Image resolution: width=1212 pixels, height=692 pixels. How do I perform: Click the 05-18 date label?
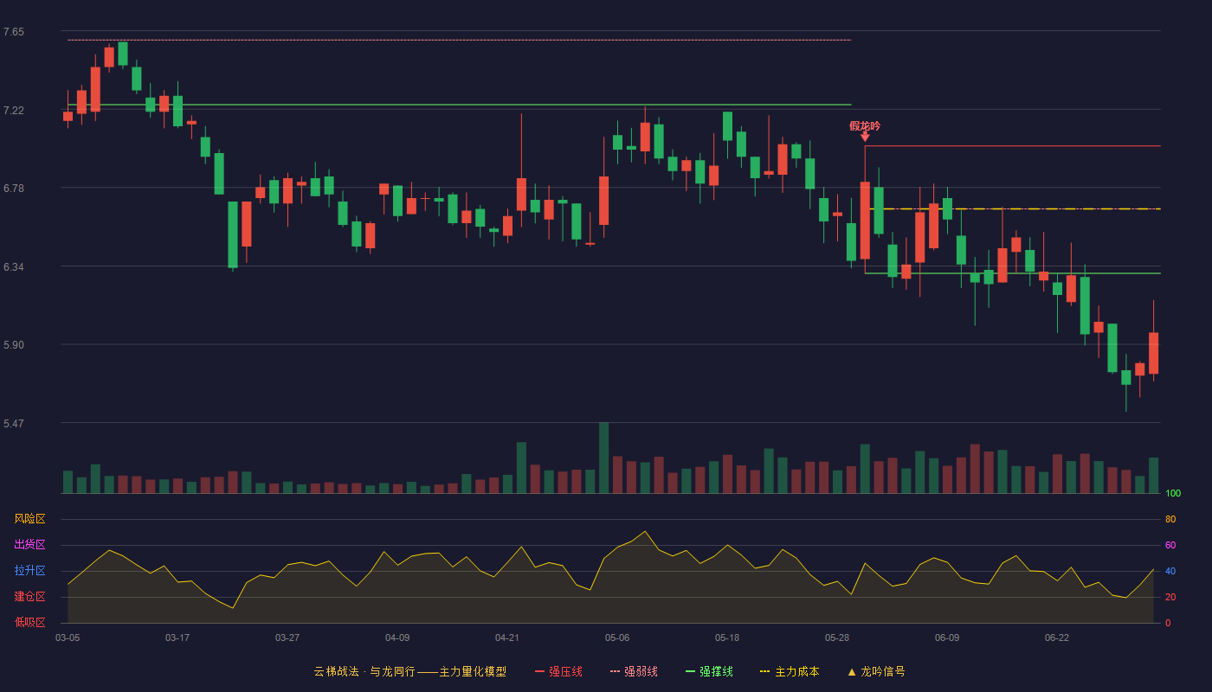(x=727, y=638)
